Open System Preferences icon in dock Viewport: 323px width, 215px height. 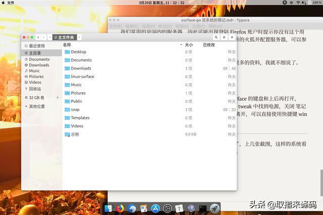click(167, 208)
